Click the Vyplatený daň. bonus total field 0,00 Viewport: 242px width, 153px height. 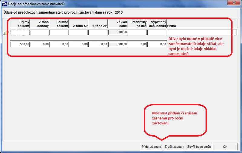157,44
